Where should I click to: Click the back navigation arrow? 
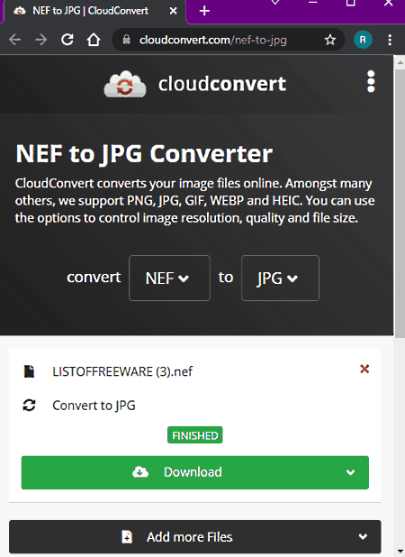(15, 40)
